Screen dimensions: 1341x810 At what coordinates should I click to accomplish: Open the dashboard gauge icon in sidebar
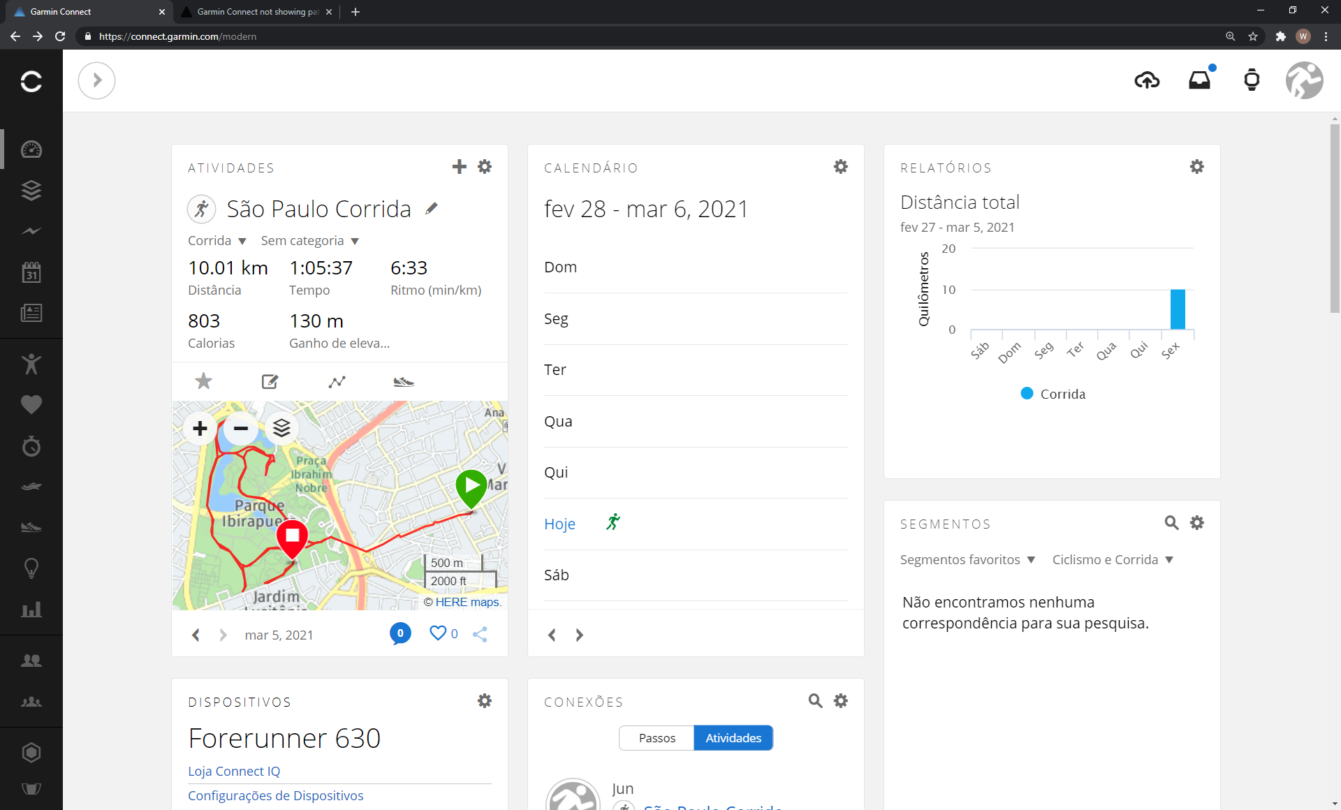click(x=31, y=149)
